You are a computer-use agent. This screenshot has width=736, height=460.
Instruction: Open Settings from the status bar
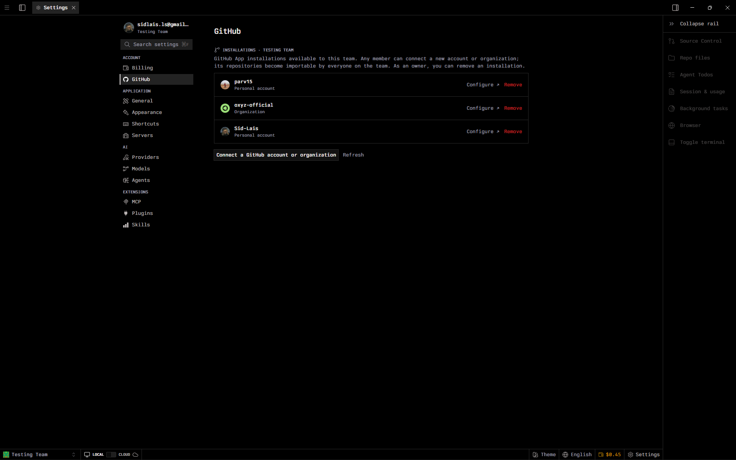(644, 455)
